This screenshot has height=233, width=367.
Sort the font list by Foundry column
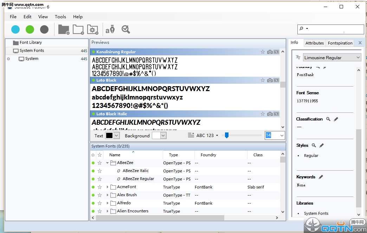click(208, 155)
